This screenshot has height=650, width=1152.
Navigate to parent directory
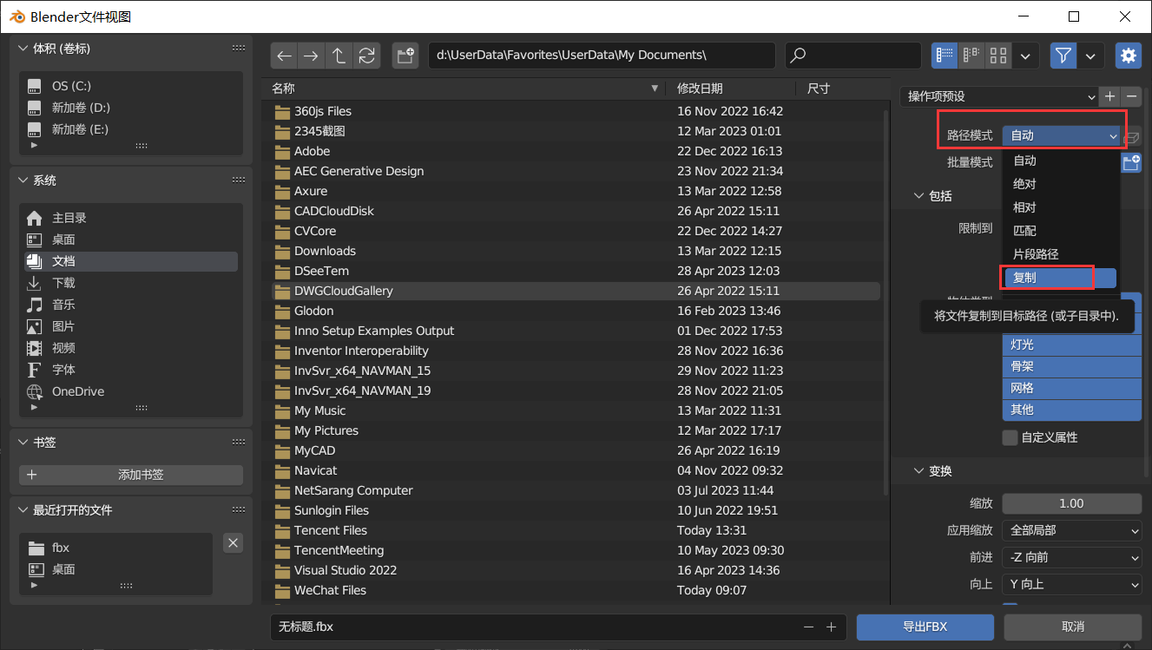coord(339,56)
